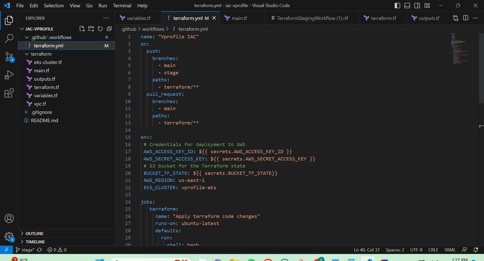Open editor more actions ellipsis
Screen dimensions: 484x261
tap(475, 18)
